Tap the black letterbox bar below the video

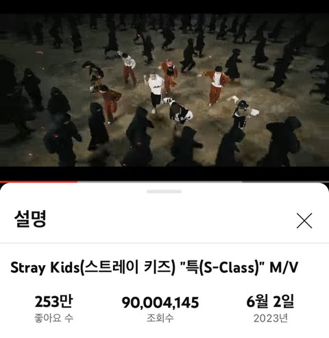click(x=164, y=173)
